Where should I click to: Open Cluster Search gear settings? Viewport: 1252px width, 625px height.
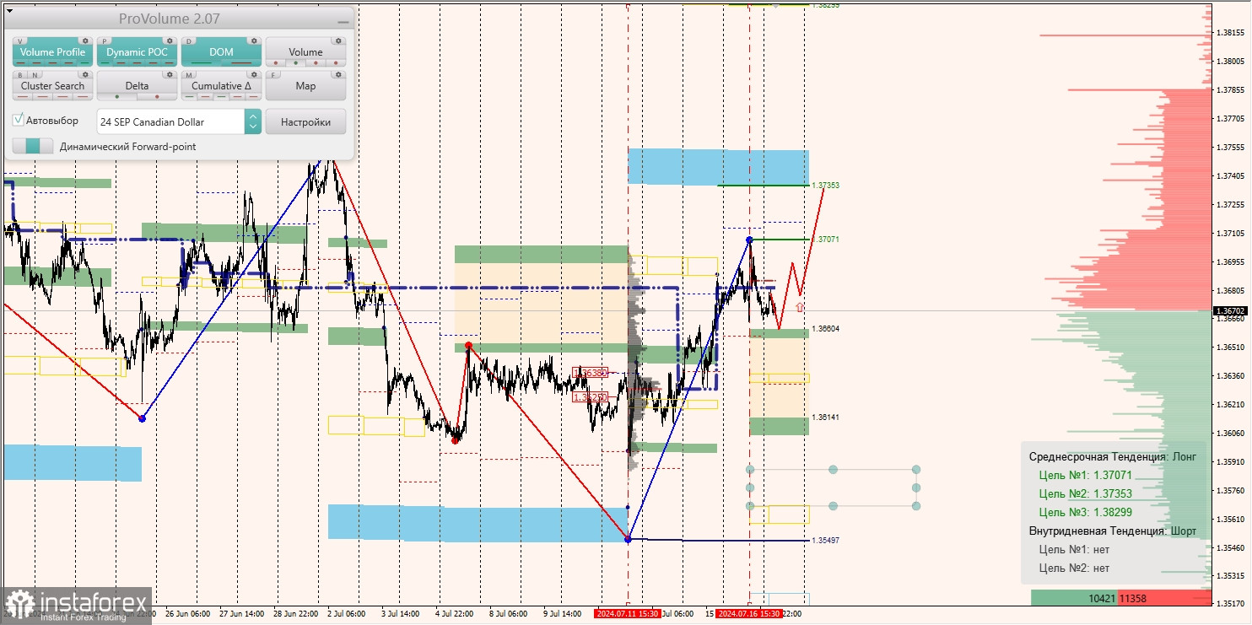(85, 74)
